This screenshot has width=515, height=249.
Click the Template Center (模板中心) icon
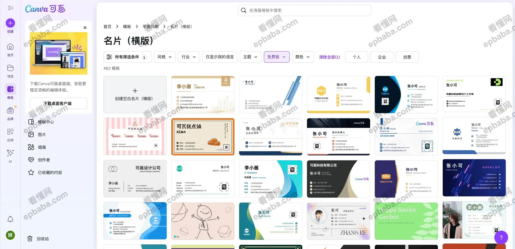pos(31,122)
